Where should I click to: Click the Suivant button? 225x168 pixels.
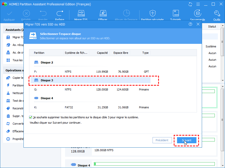186,140
